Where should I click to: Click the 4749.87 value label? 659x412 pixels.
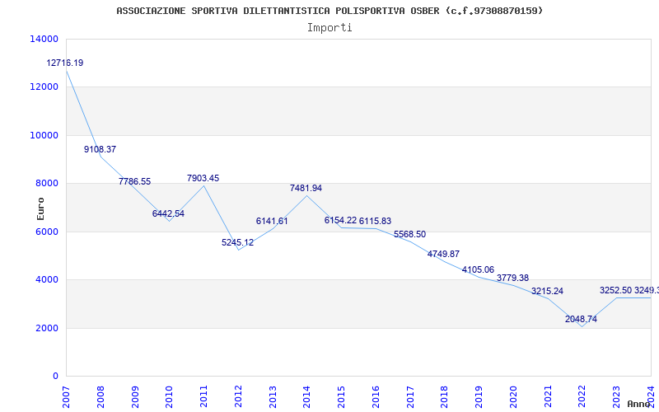coord(443,254)
